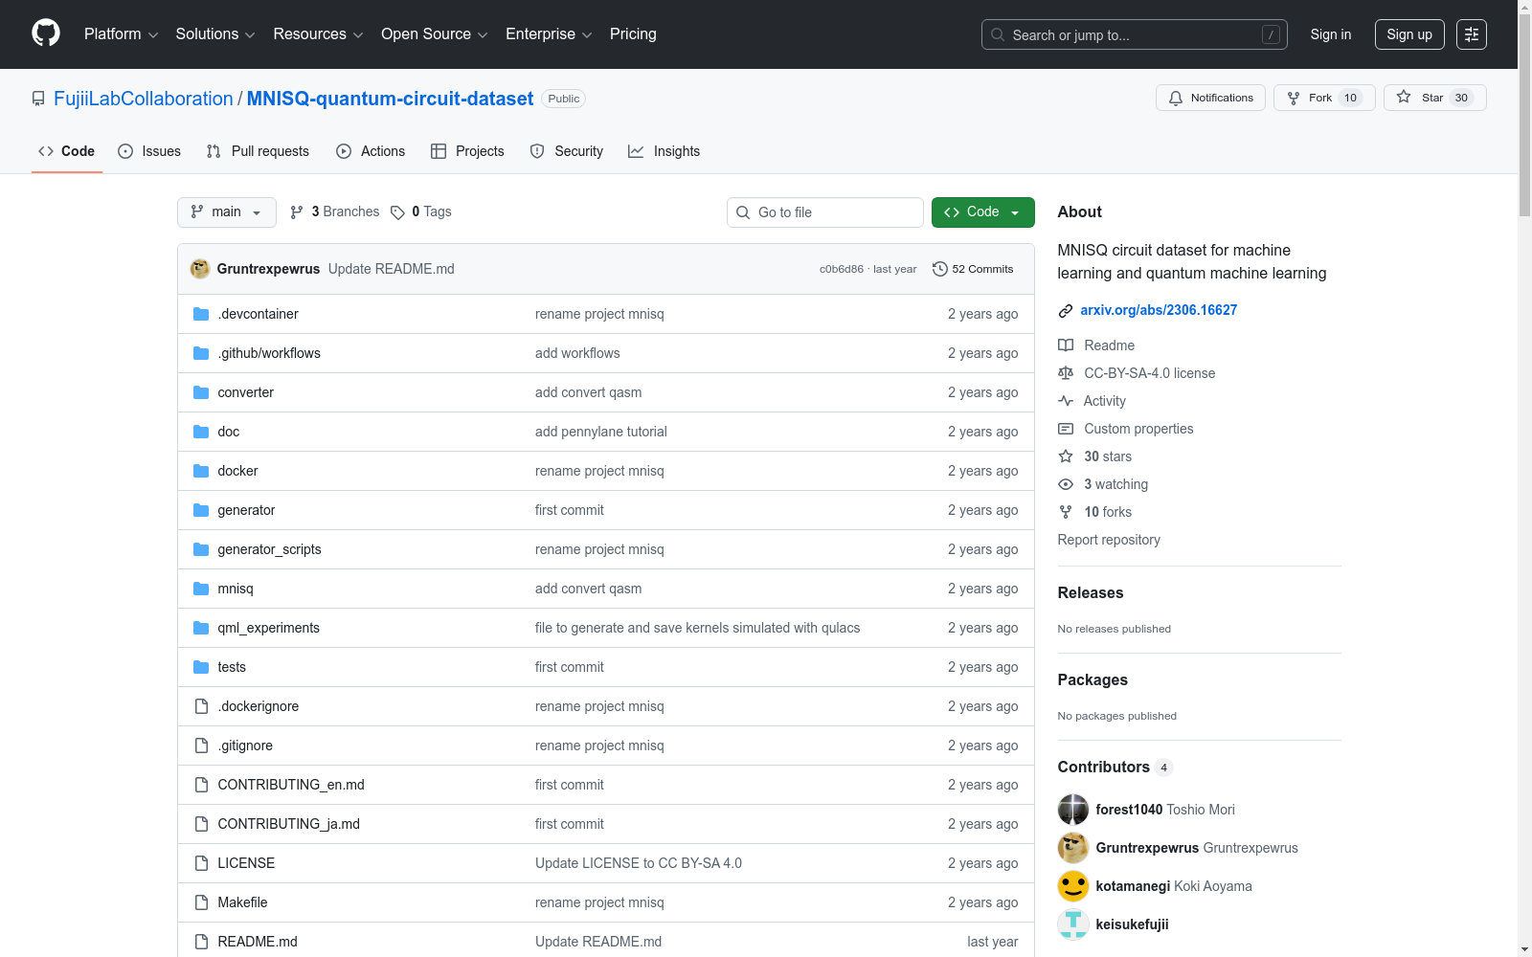This screenshot has width=1532, height=957.
Task: Open the header menu icon beside Sign up
Action: click(x=1472, y=34)
